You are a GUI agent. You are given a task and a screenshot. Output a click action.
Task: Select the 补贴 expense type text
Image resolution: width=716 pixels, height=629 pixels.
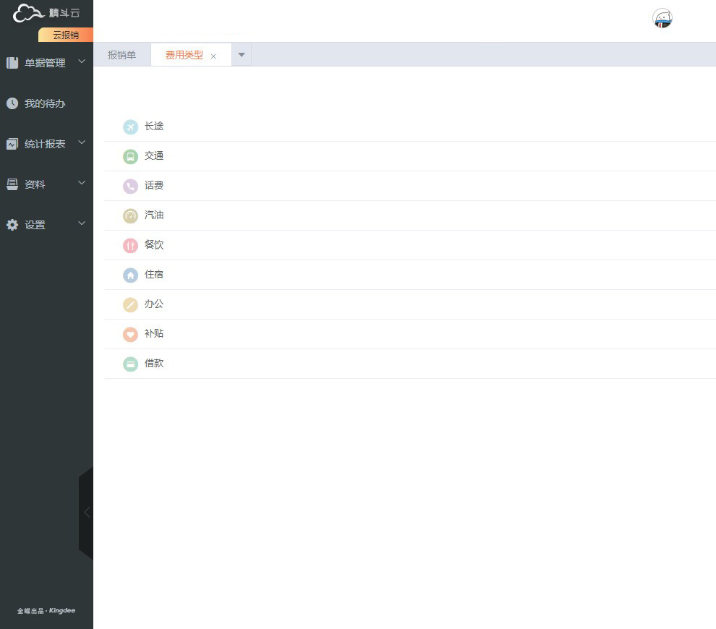[154, 334]
